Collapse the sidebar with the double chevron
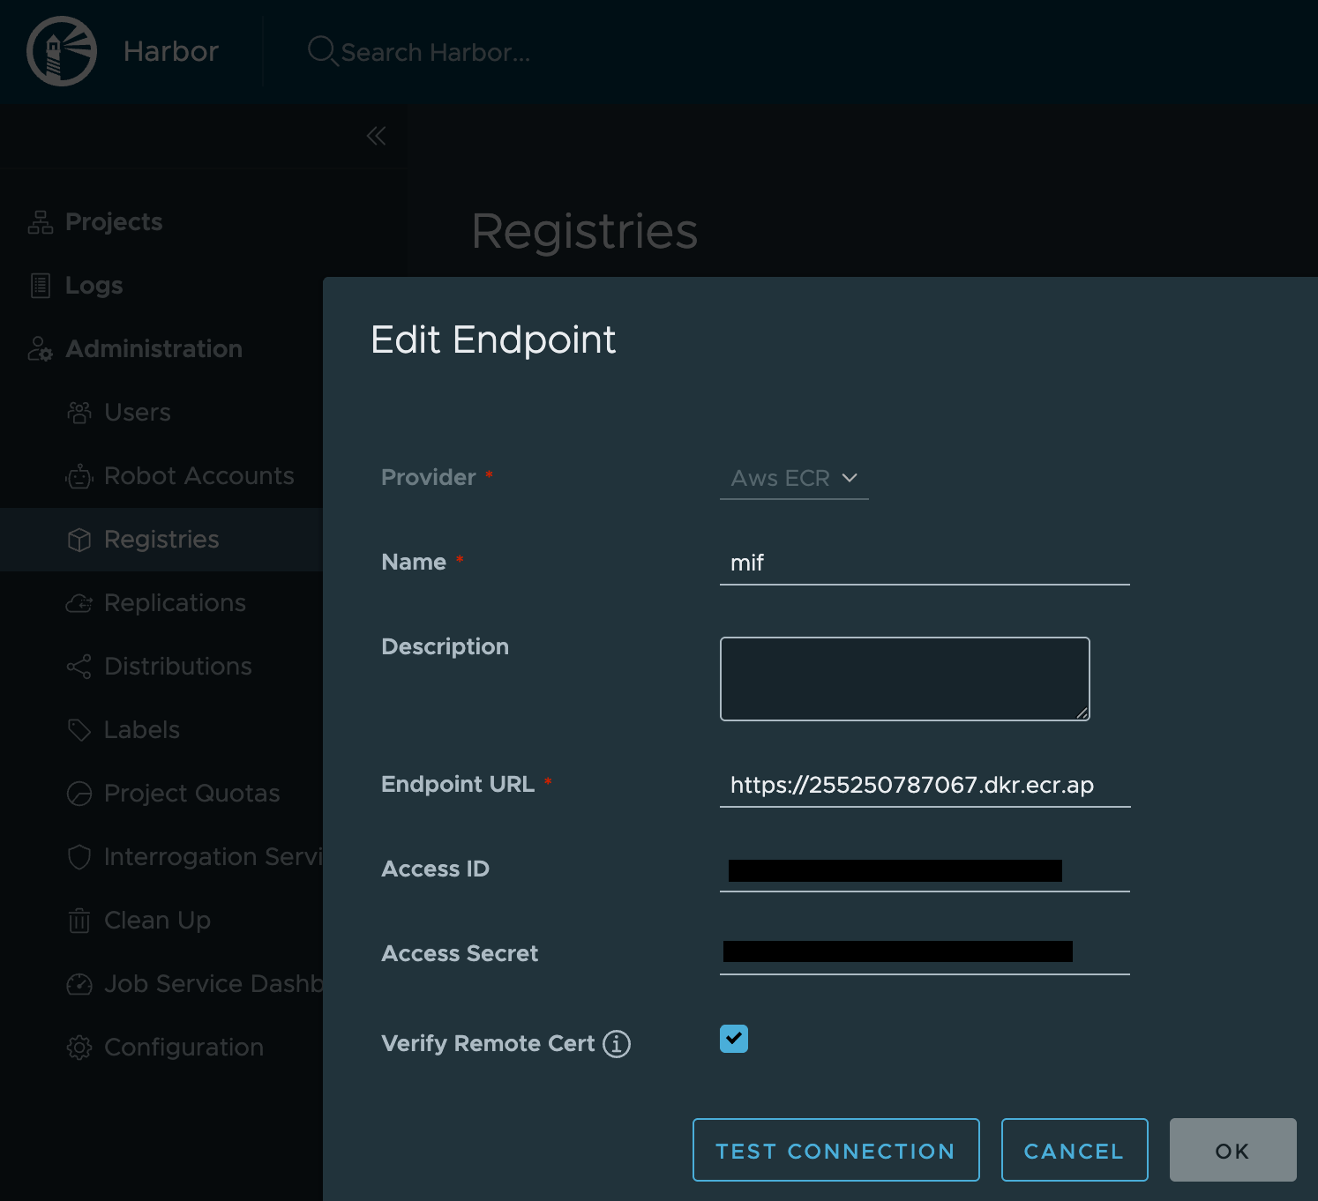Viewport: 1318px width, 1201px height. pyautogui.click(x=376, y=136)
